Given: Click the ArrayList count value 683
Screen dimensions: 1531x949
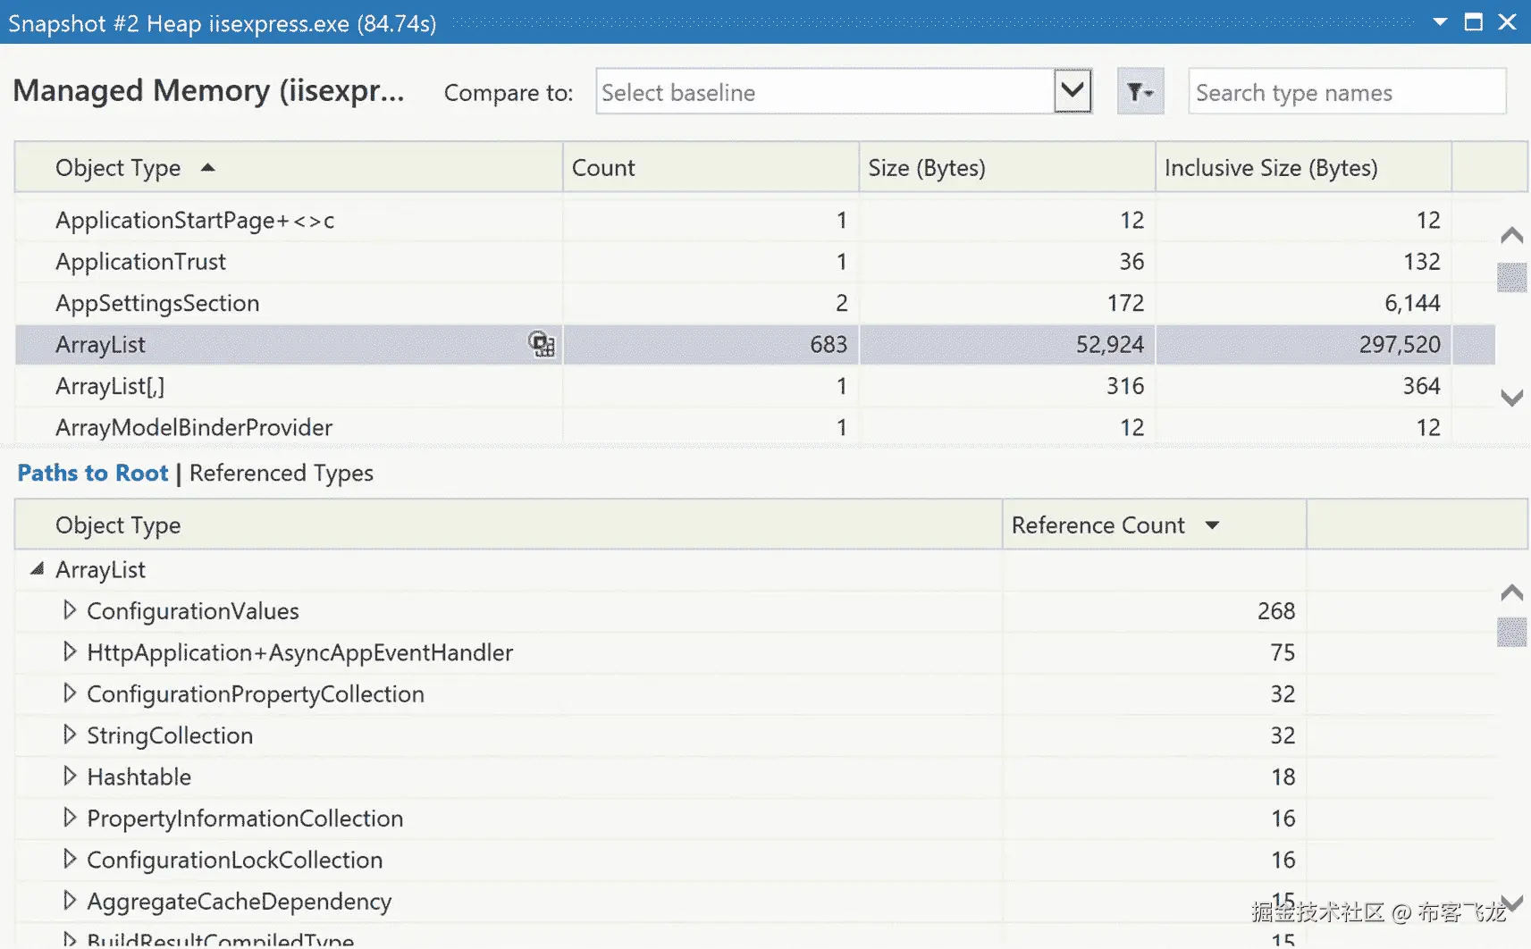Looking at the screenshot, I should (828, 344).
